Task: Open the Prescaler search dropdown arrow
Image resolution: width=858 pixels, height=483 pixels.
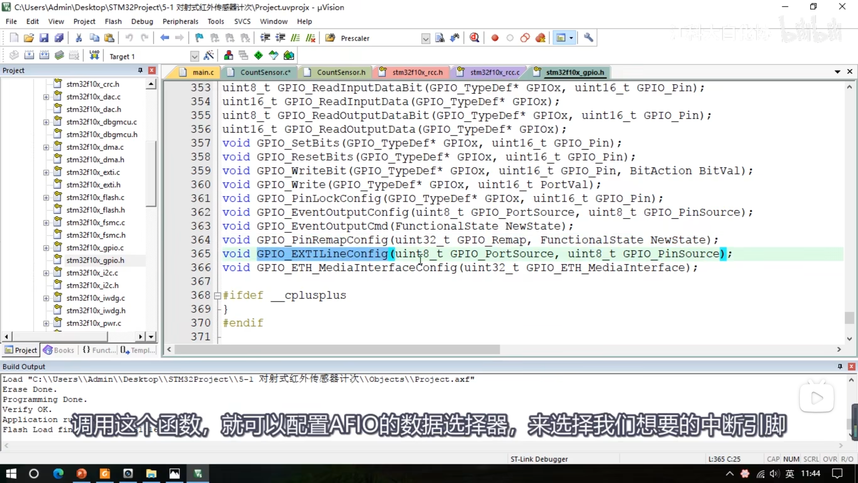Action: 425,39
